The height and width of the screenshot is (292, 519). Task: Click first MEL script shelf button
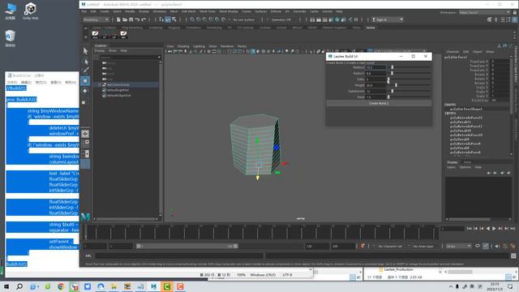pyautogui.click(x=95, y=34)
